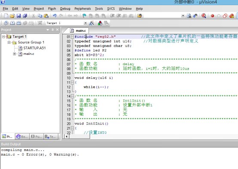This screenshot has height=169, width=238.
Task: Open the Debug menu
Action: click(x=65, y=9)
